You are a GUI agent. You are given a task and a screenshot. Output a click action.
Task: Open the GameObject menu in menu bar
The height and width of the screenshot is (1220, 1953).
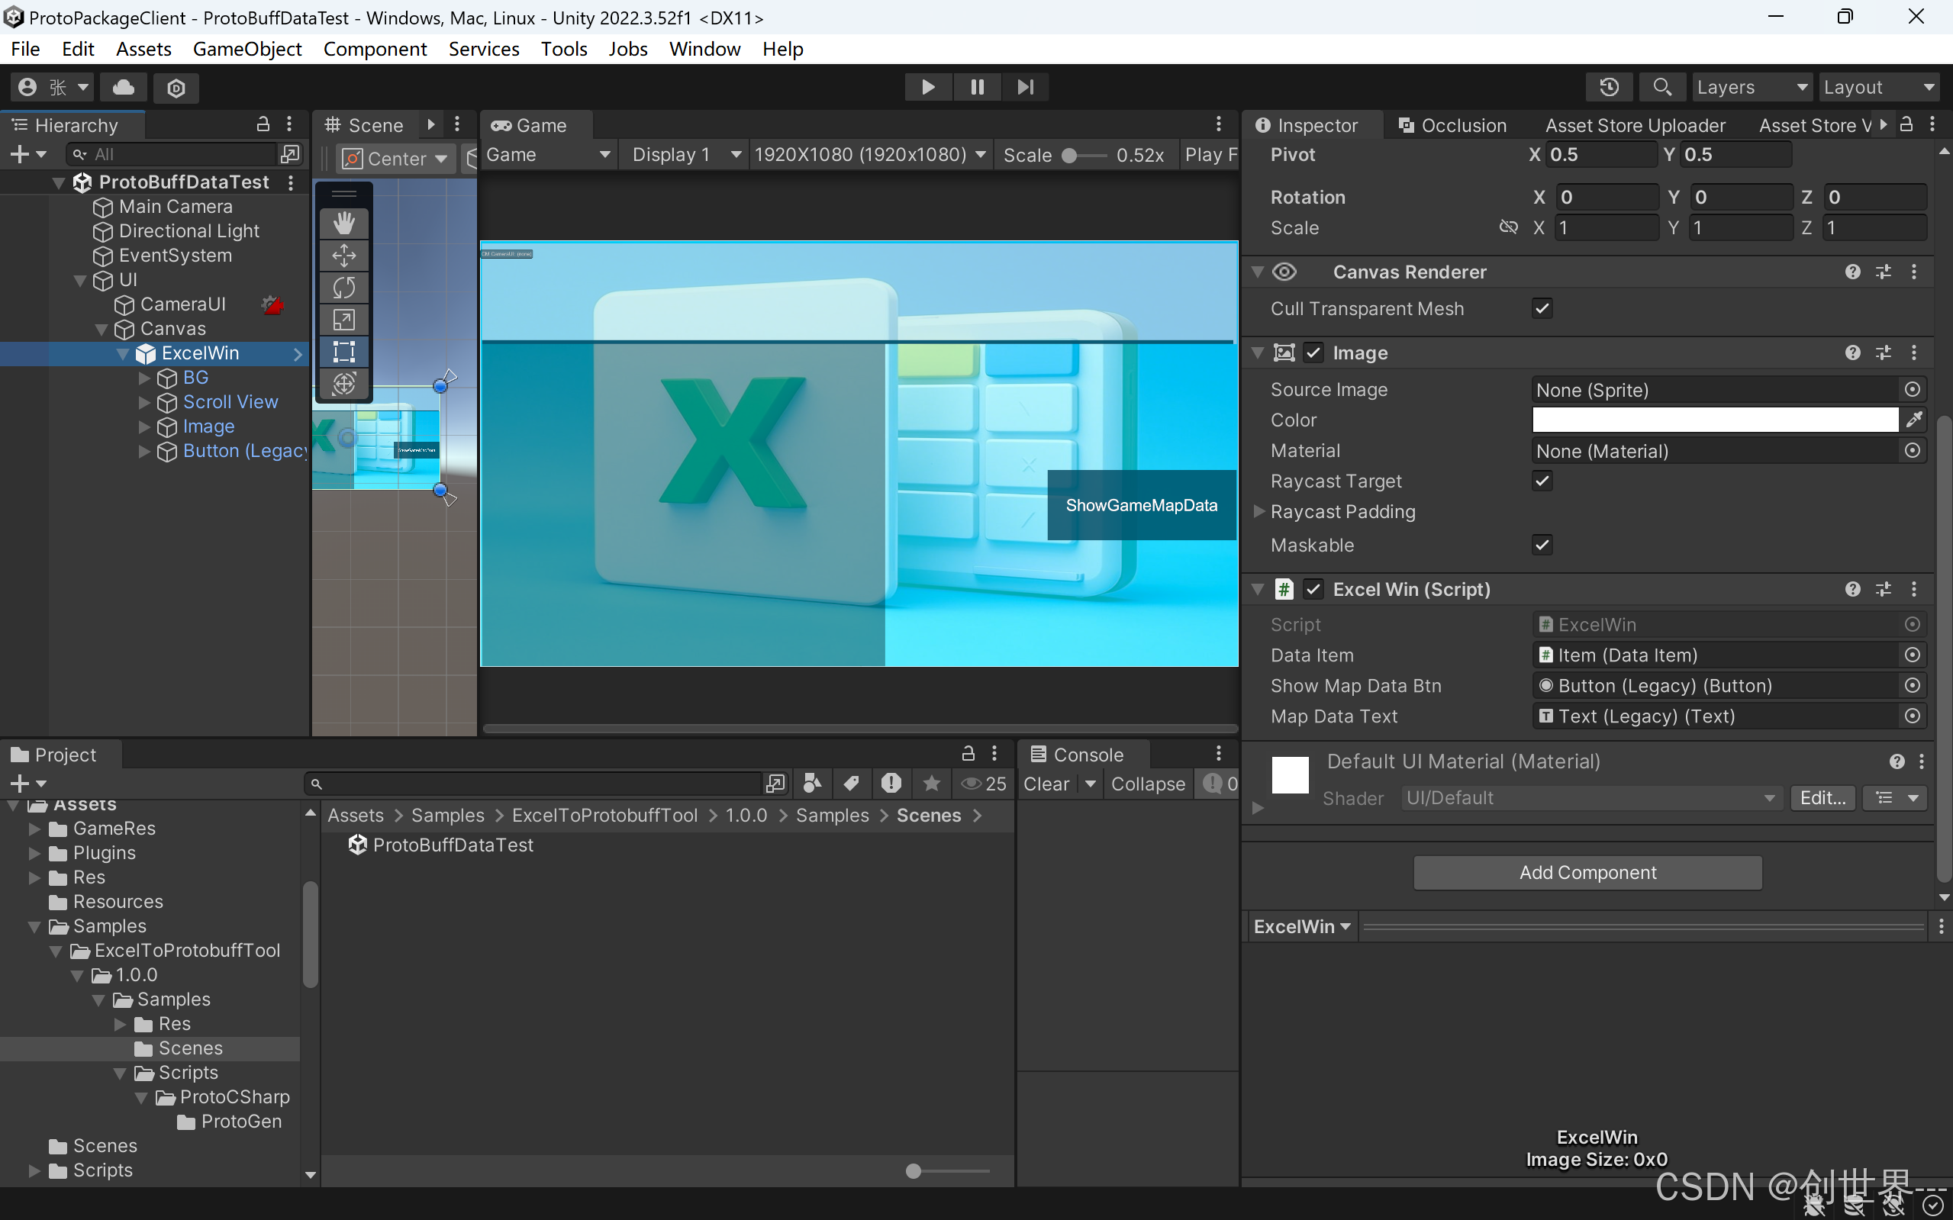coord(246,48)
